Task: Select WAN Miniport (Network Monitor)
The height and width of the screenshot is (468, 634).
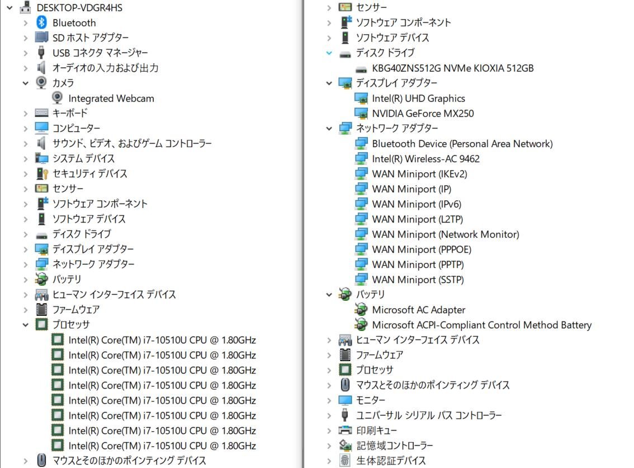Action: 446,234
